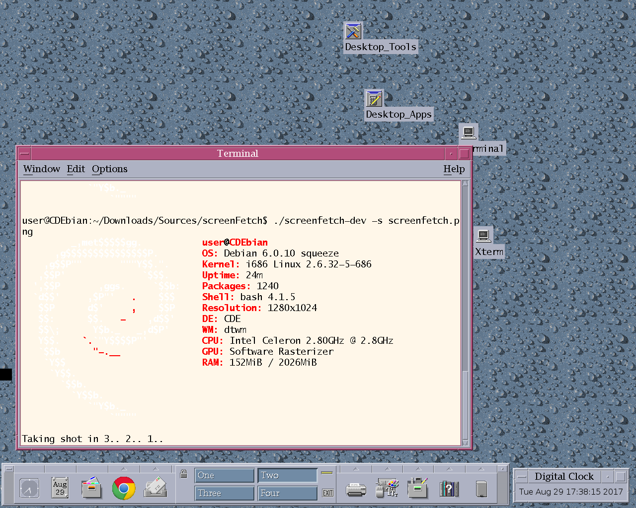Image resolution: width=636 pixels, height=508 pixels.
Task: Expand the subpanel arrow above Style Manager
Action: (x=387, y=469)
